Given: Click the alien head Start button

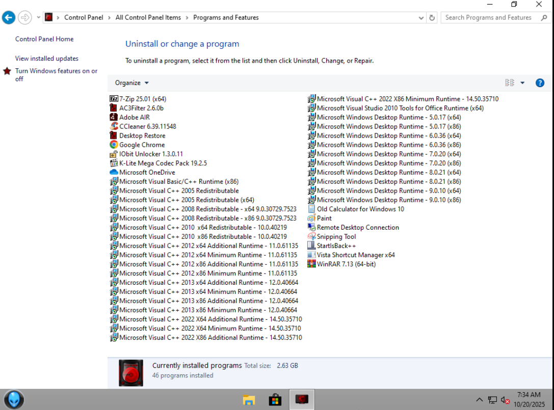Looking at the screenshot, I should (14, 400).
